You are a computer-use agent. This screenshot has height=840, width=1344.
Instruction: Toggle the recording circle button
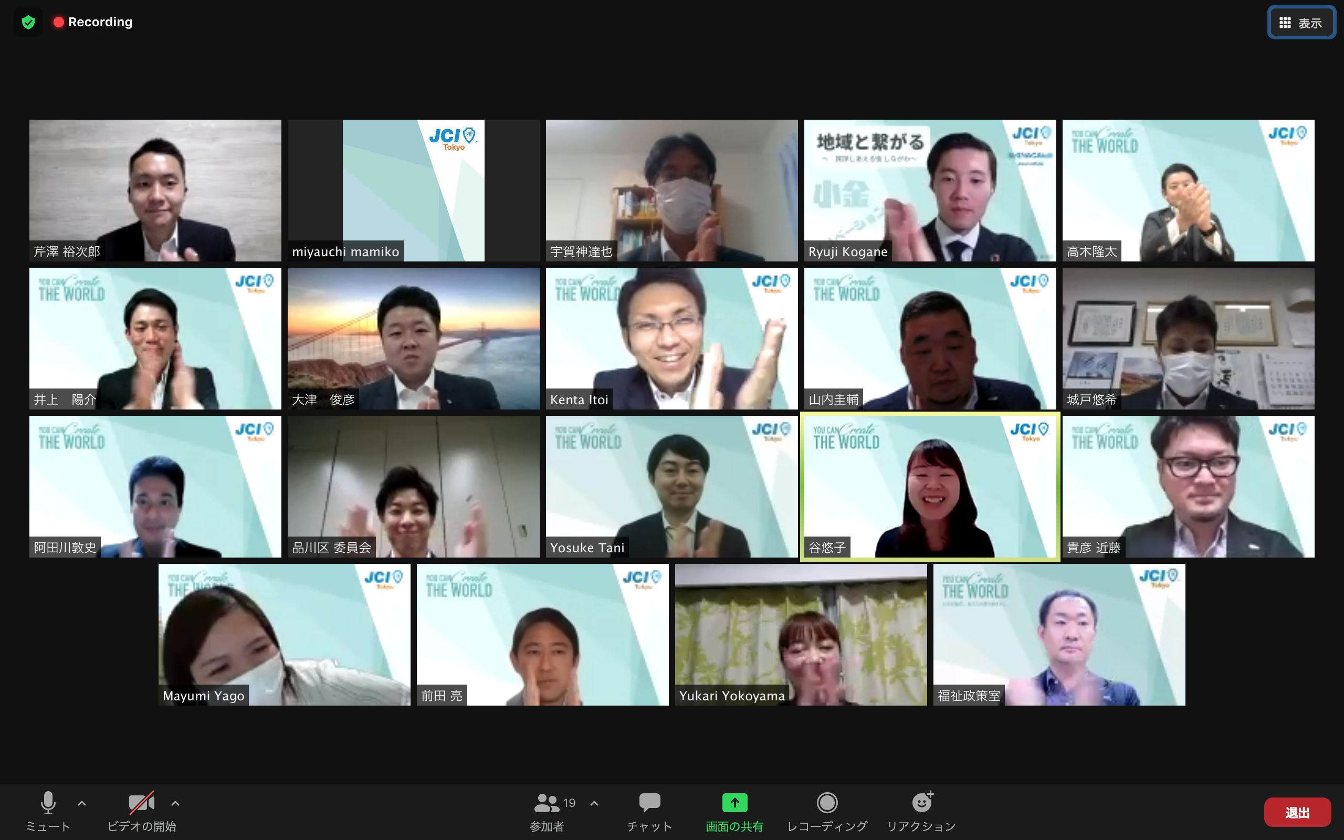[x=827, y=803]
